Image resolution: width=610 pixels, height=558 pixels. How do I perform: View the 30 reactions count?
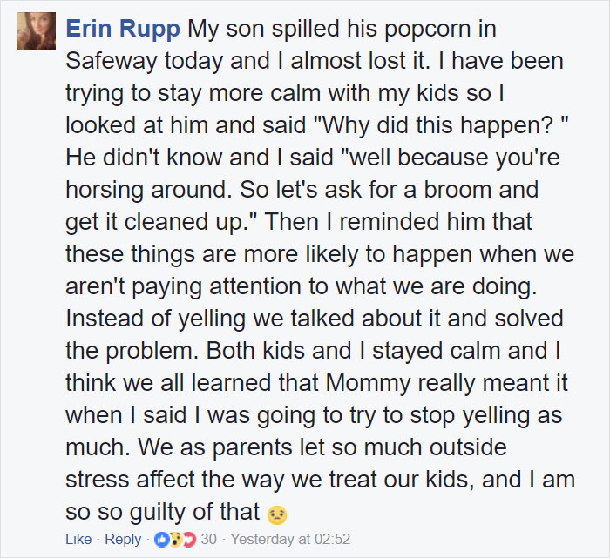(x=208, y=540)
